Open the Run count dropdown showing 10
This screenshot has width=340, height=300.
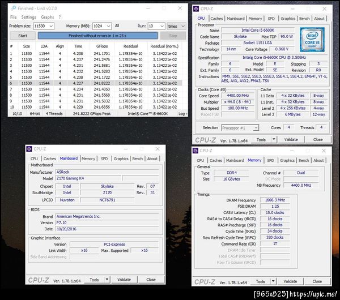(x=162, y=26)
